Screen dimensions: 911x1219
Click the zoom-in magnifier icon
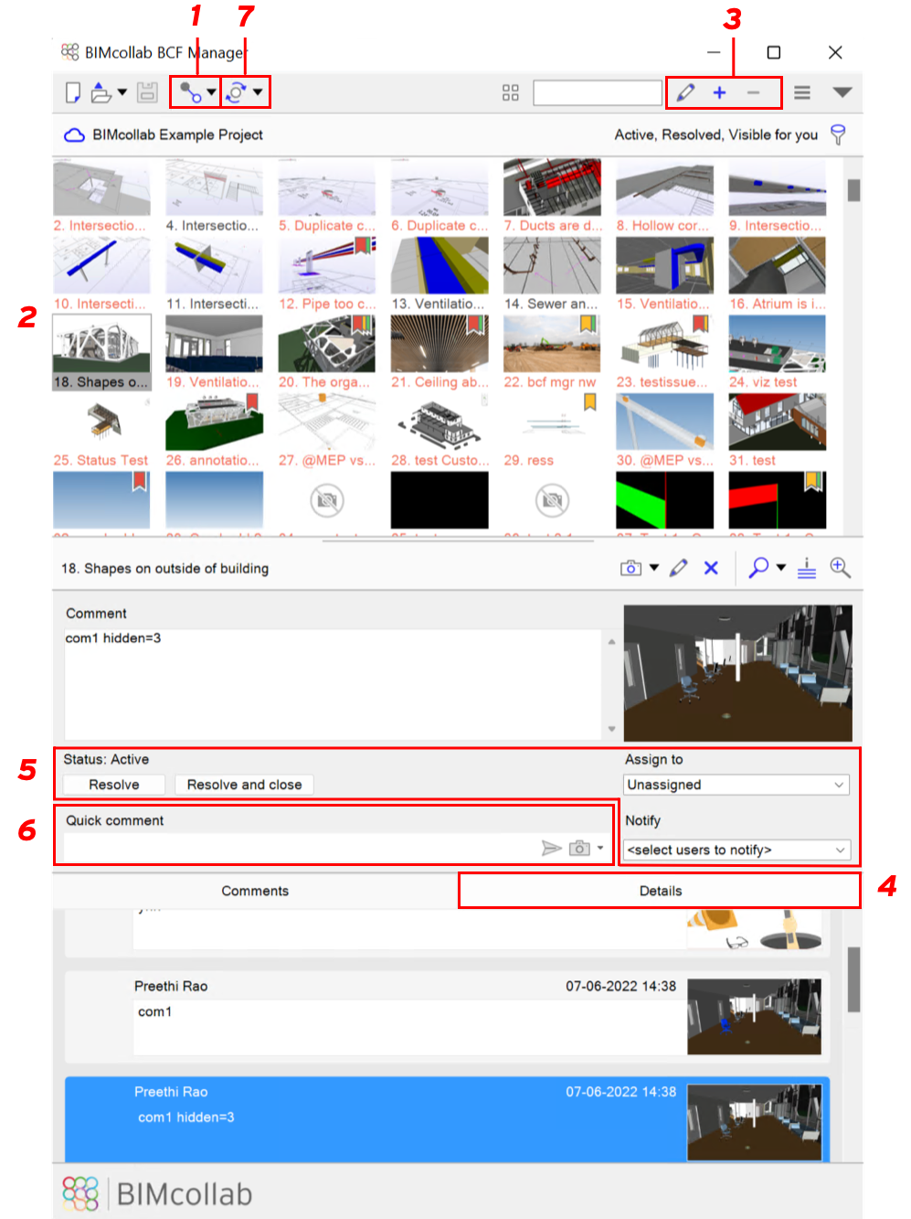tap(840, 568)
